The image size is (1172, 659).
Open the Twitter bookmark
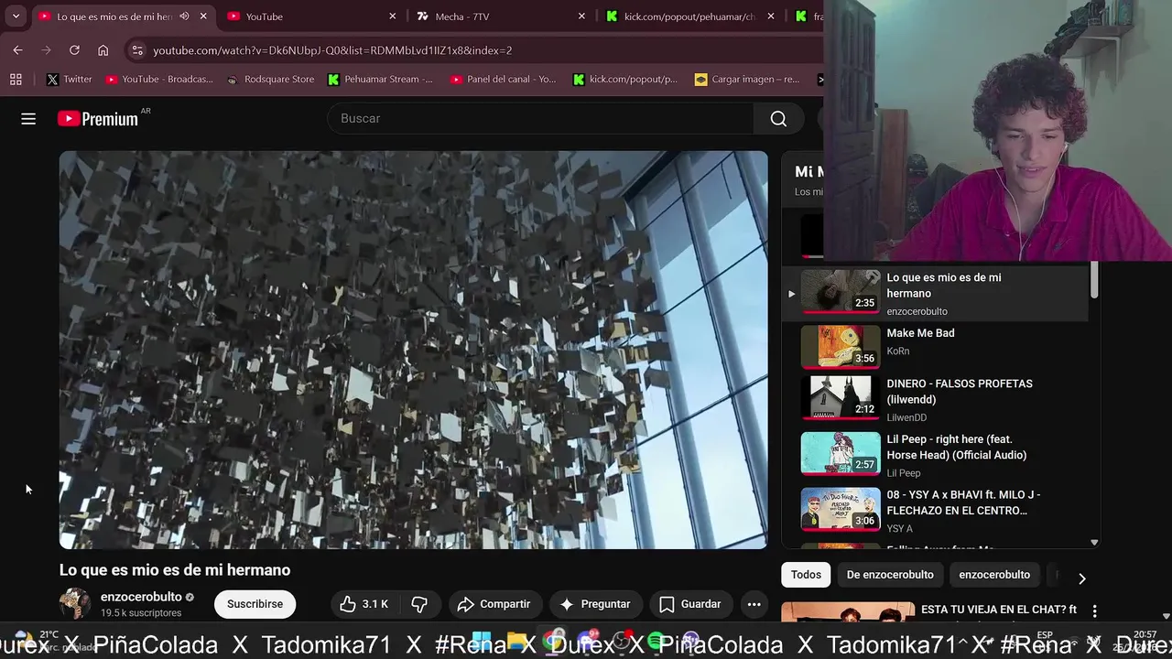coord(70,80)
